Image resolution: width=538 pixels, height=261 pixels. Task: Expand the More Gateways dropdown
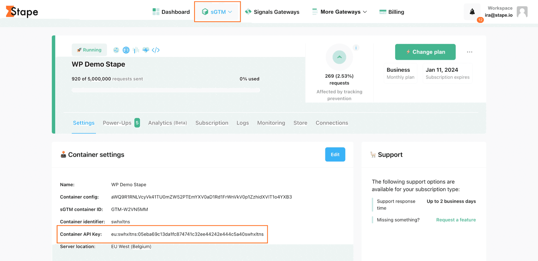pos(339,12)
